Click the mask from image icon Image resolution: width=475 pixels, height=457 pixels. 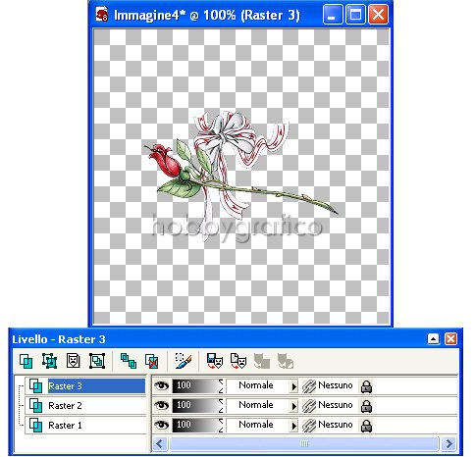pyautogui.click(x=238, y=361)
